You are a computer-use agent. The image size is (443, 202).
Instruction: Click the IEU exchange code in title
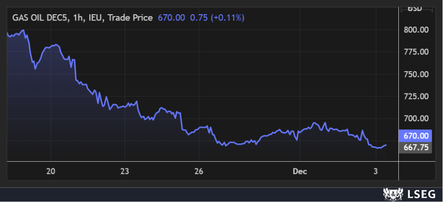tap(96, 18)
